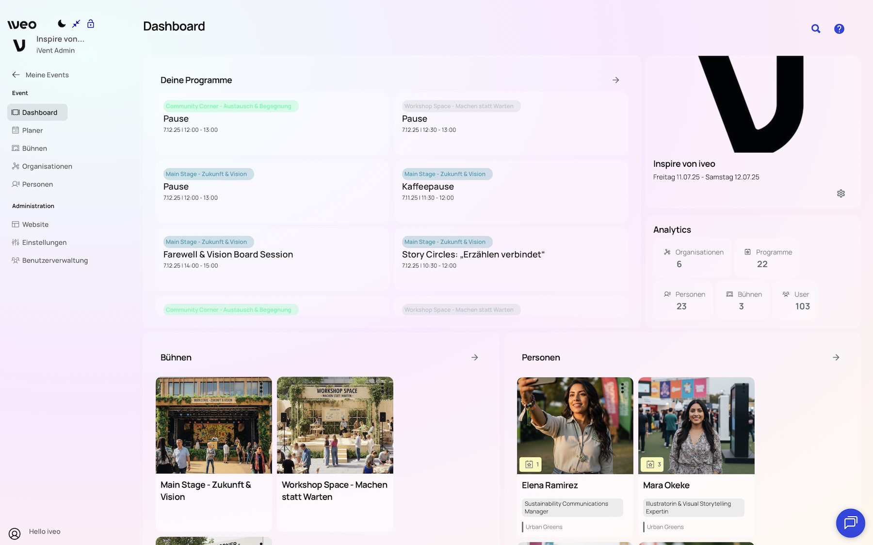
Task: Select the Organisationen analytics tile
Action: (693, 258)
